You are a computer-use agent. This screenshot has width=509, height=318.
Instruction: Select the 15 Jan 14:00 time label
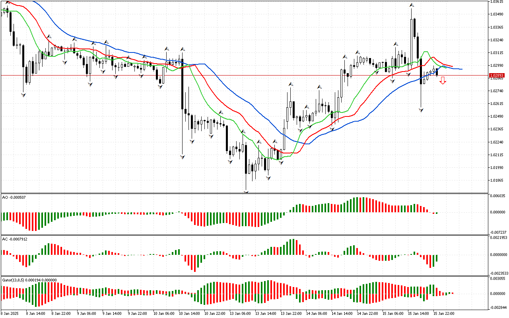tap(418, 313)
